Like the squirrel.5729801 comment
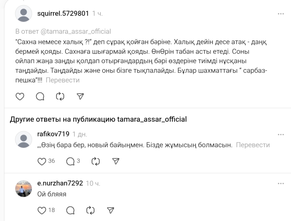Image resolution: width=291 pixels, height=221 pixels. pyautogui.click(x=20, y=97)
